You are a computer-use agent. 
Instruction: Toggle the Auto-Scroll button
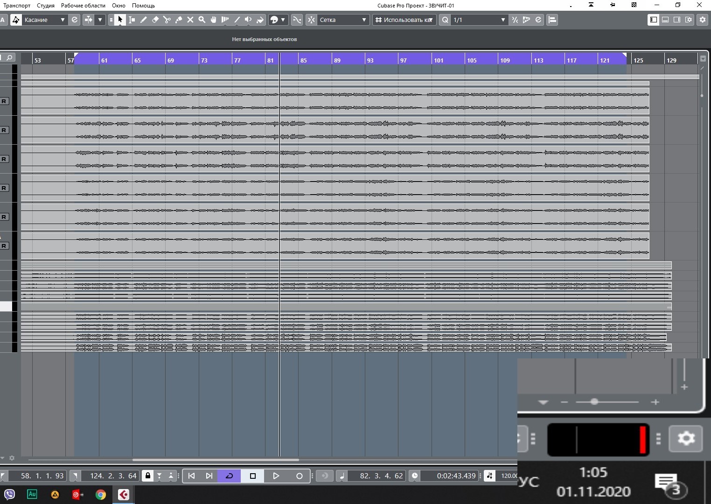89,20
